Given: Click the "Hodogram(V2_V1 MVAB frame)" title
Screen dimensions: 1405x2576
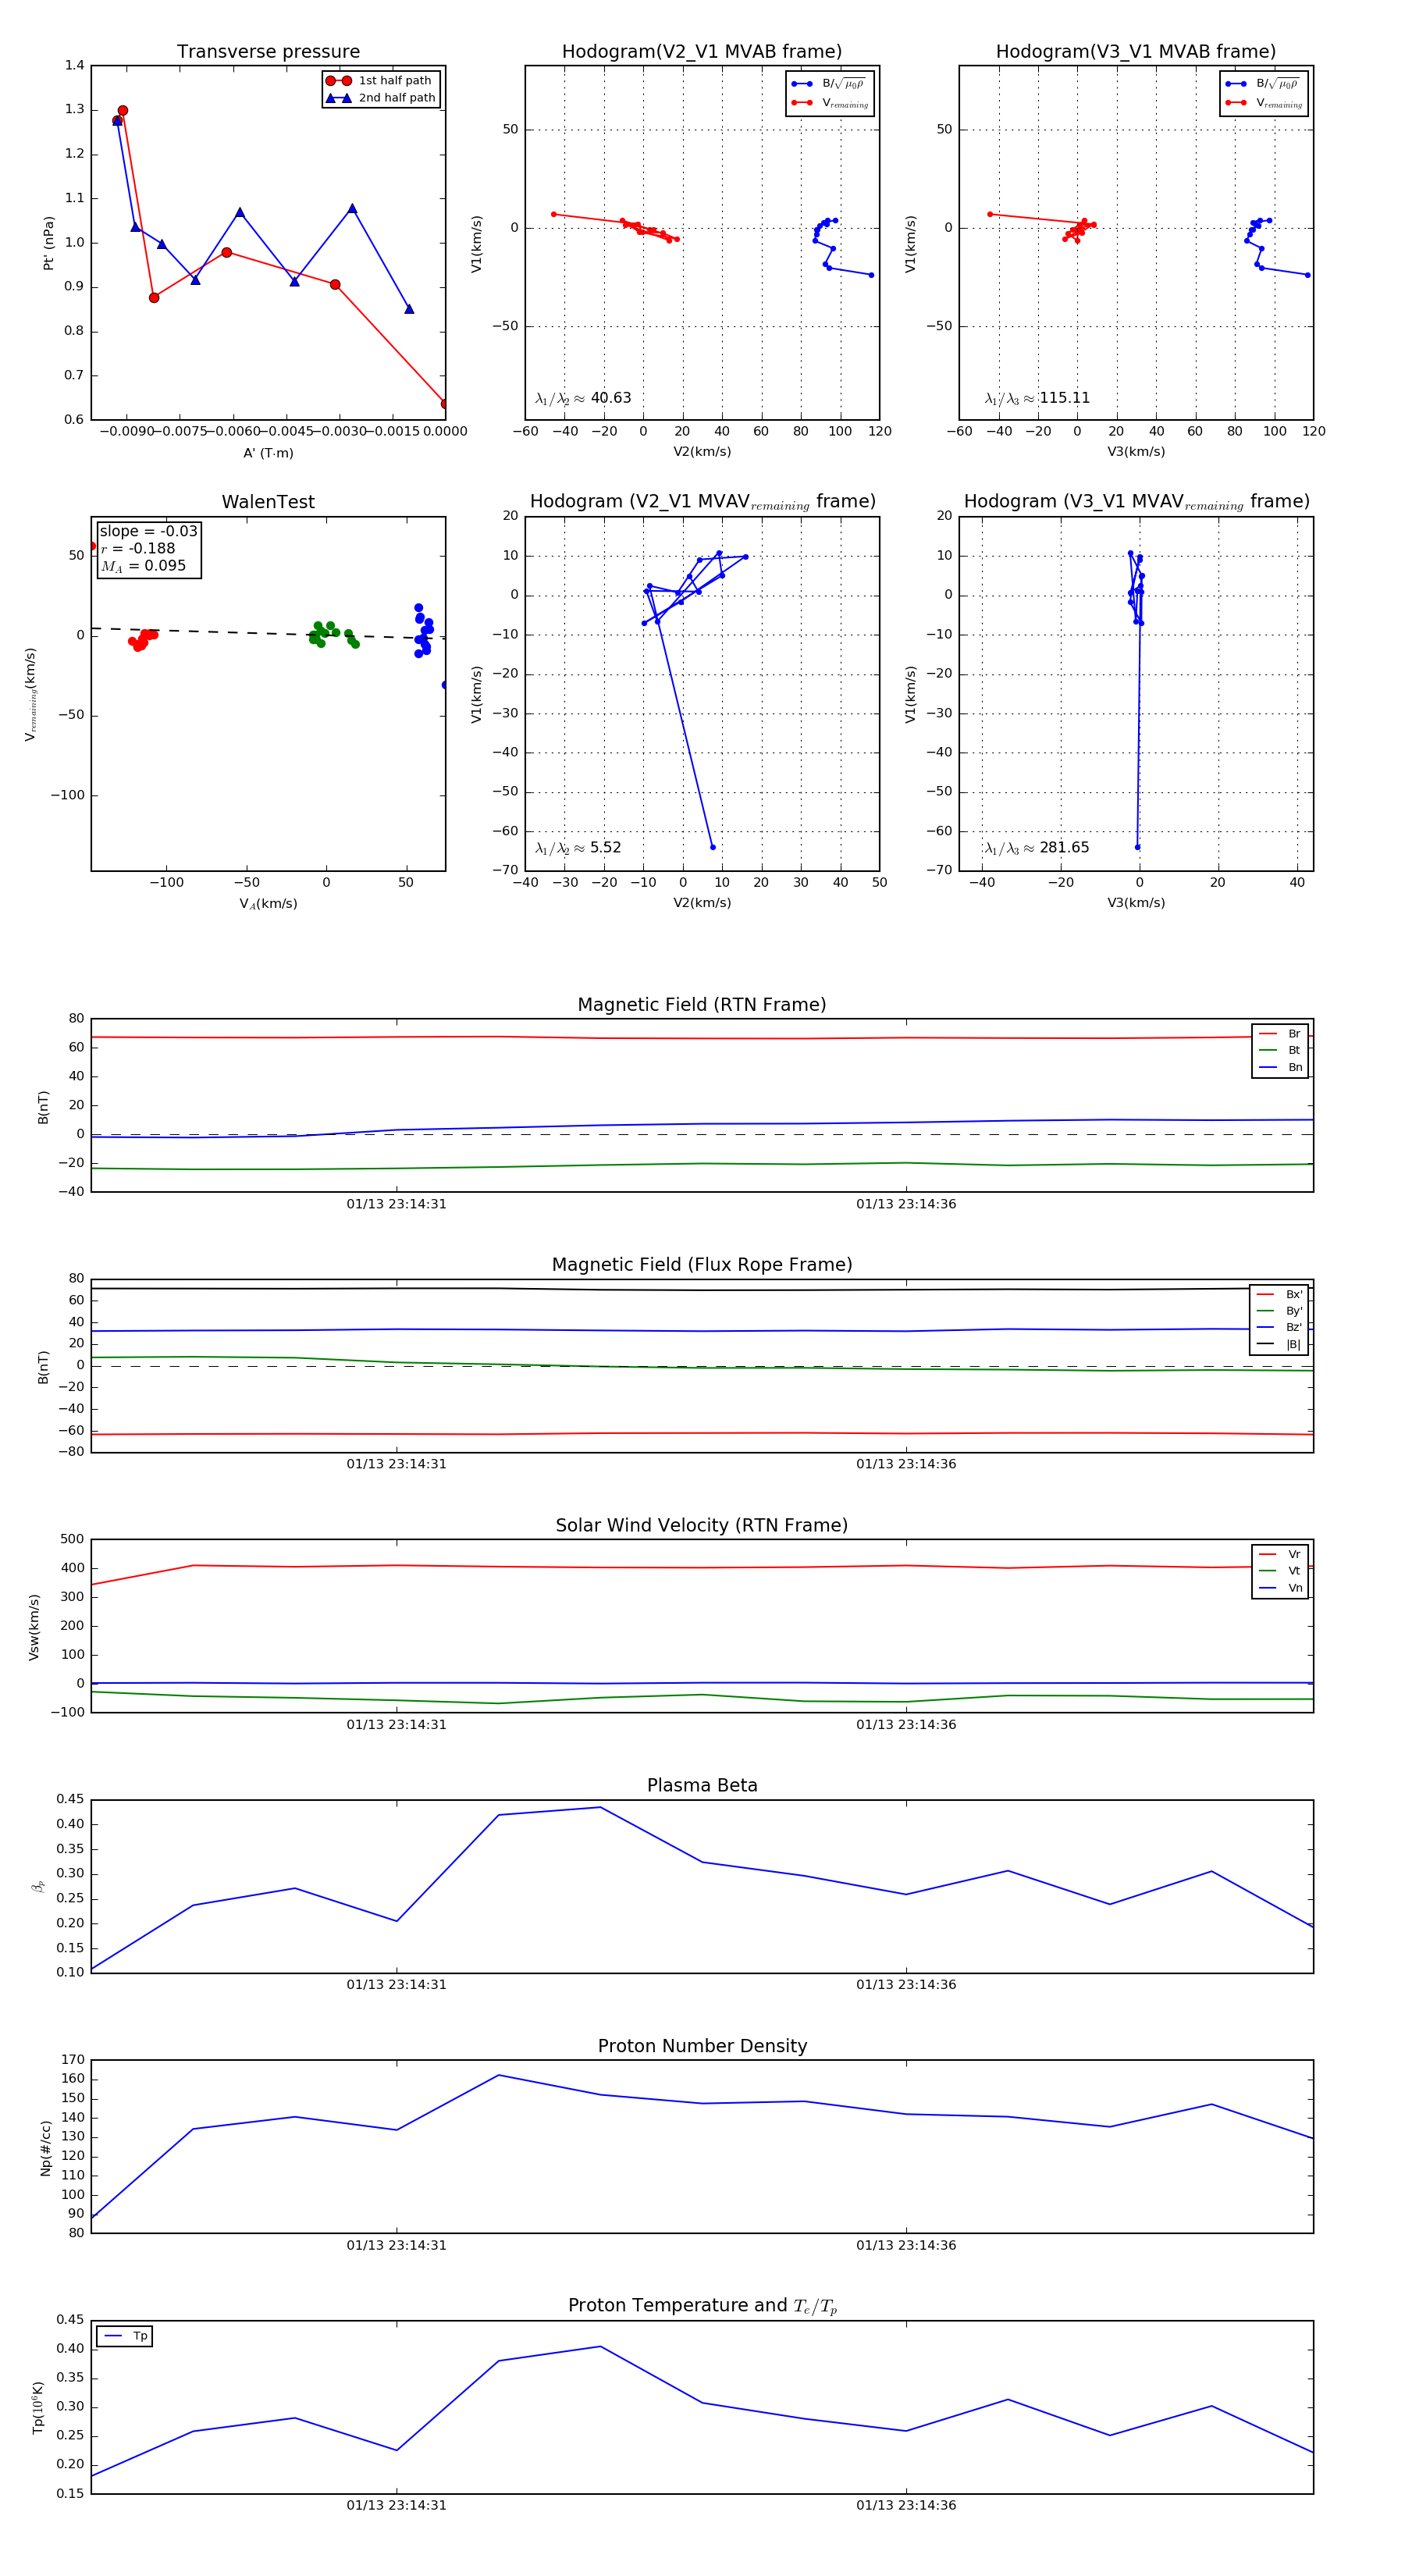Looking at the screenshot, I should tap(702, 52).
